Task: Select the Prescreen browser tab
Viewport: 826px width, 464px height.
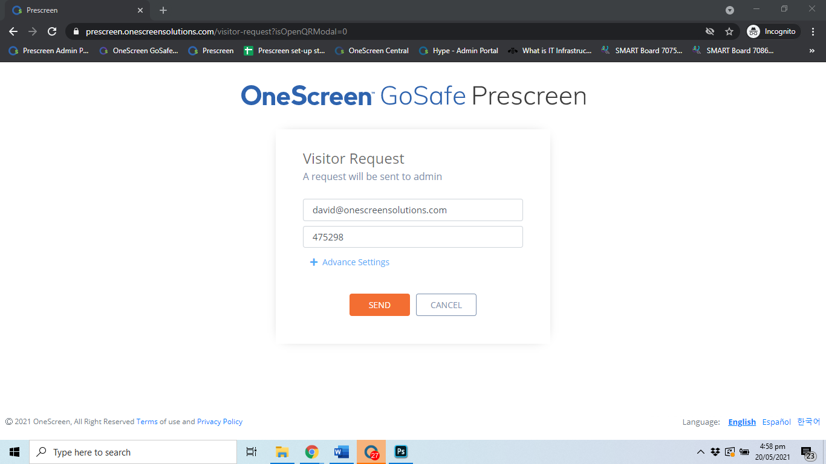Action: 77,10
